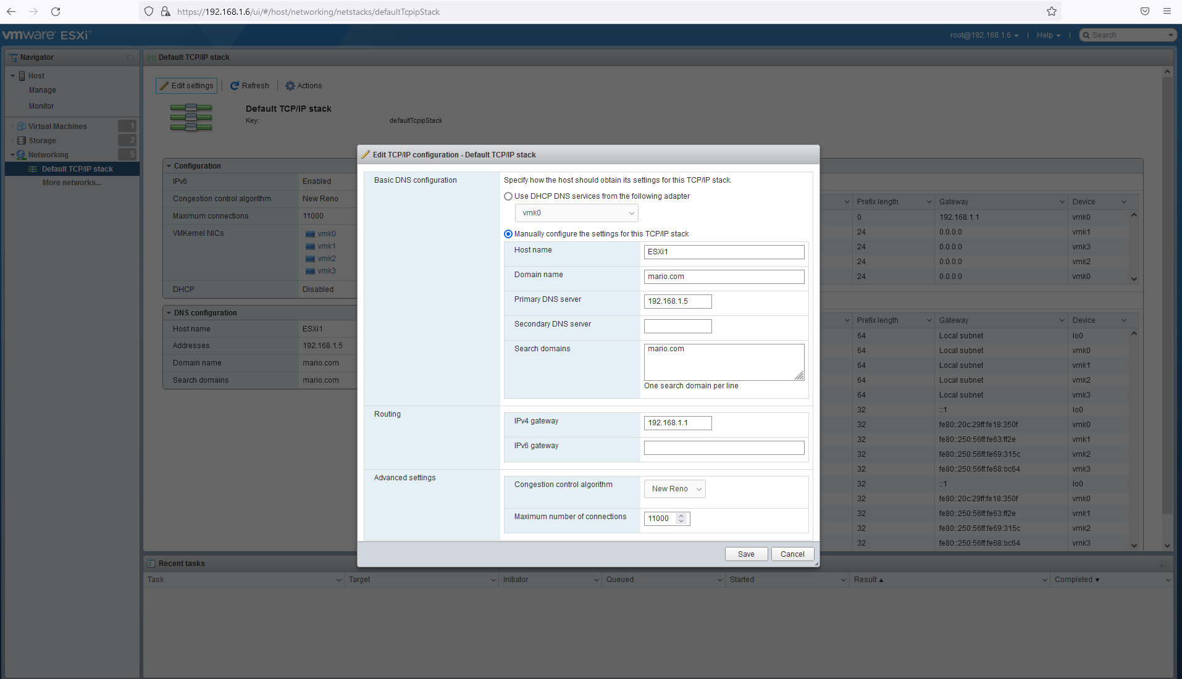The image size is (1182, 679).
Task: Minimize the Recent tasks panel icon
Action: [1163, 564]
